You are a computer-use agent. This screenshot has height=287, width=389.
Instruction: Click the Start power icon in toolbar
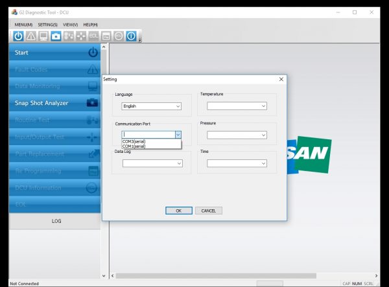[18, 36]
